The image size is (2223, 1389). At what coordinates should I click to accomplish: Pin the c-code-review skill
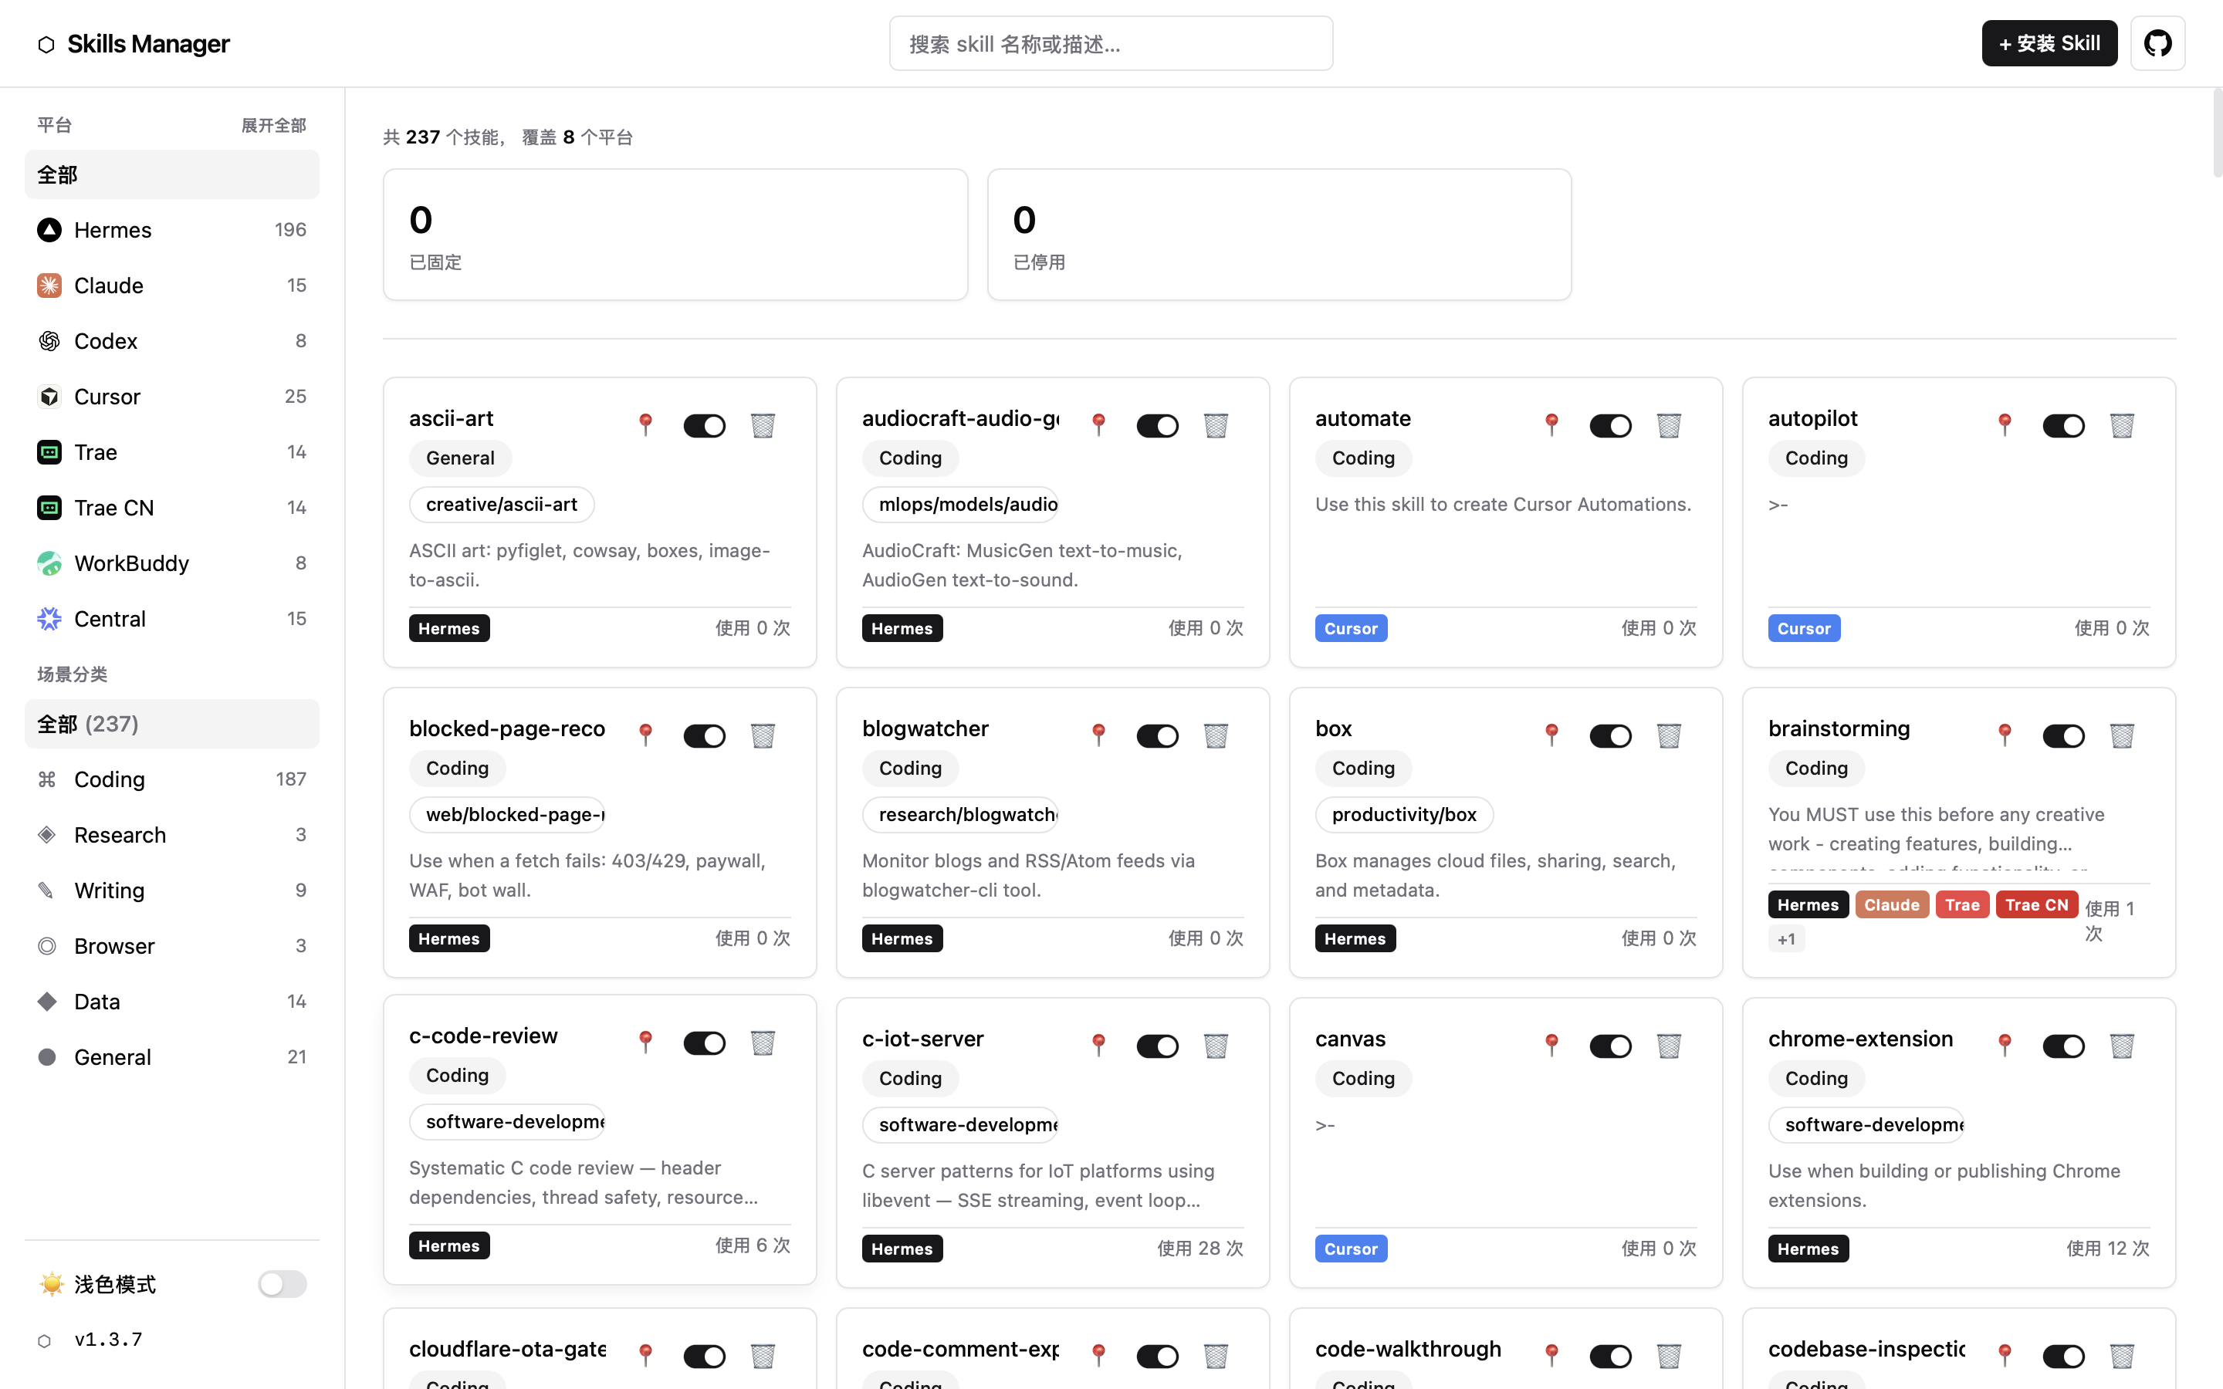tap(646, 1042)
